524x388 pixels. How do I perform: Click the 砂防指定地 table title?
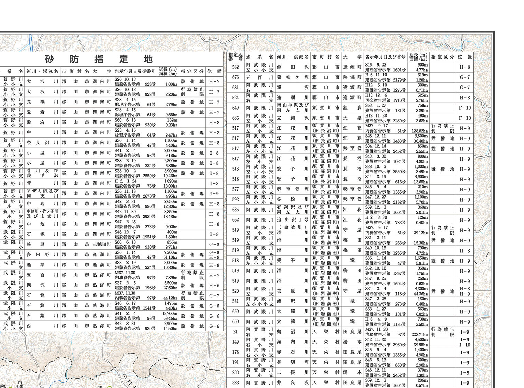pyautogui.click(x=99, y=59)
